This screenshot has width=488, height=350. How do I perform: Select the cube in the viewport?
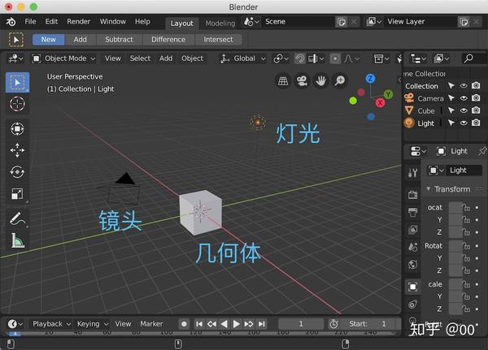click(x=200, y=212)
